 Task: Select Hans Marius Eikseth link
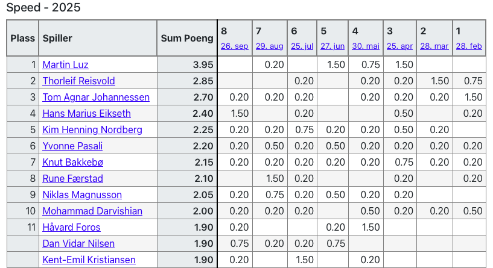(86, 114)
